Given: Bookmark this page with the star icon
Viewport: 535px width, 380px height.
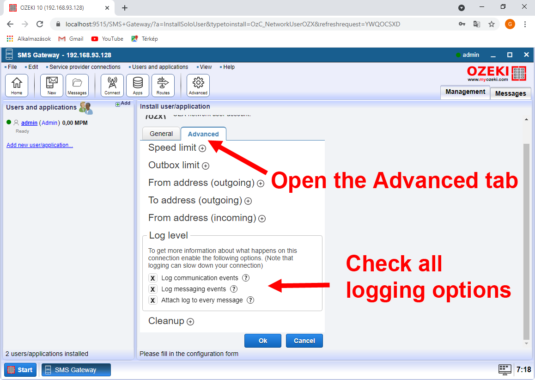Looking at the screenshot, I should [491, 24].
